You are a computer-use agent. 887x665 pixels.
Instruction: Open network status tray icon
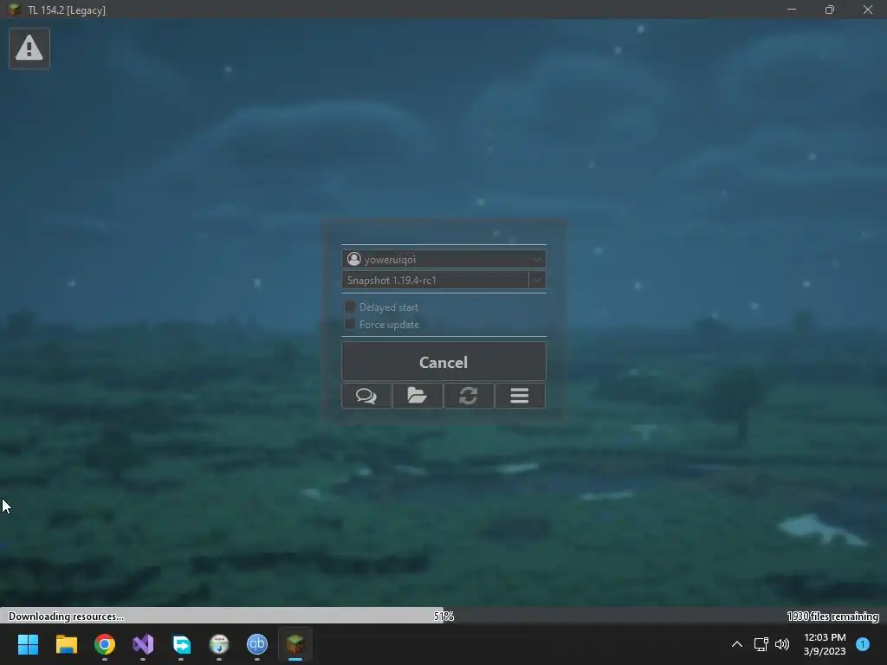[761, 644]
